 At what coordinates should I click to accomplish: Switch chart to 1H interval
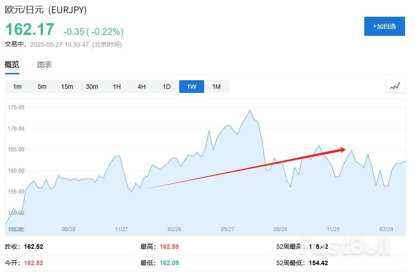pos(116,86)
